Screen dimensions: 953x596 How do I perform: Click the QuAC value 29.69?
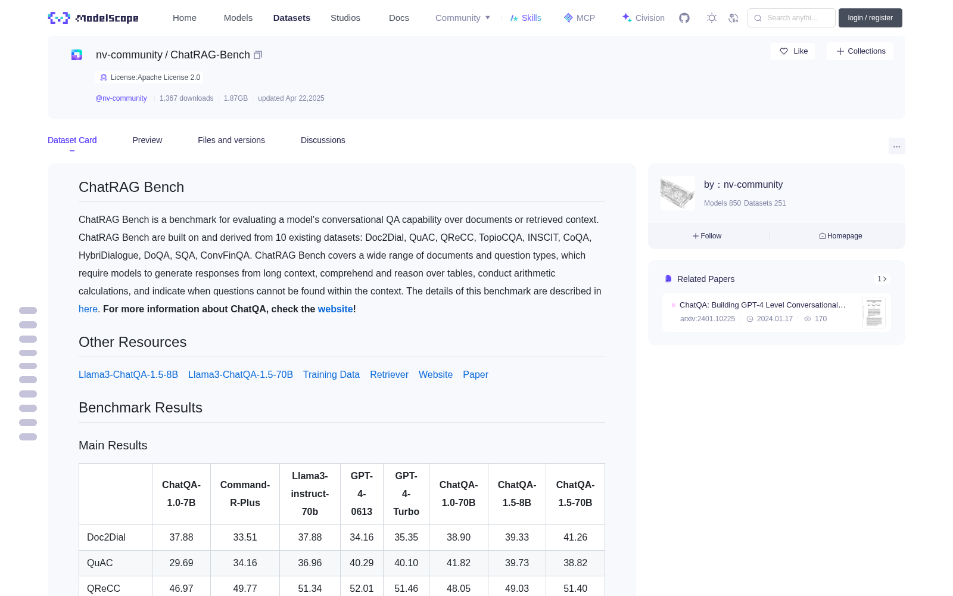(181, 563)
